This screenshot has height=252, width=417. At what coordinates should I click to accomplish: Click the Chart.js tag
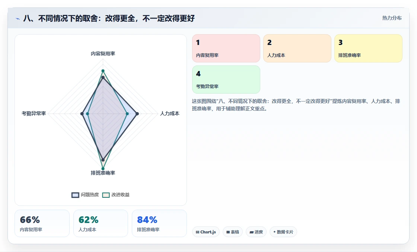tap(206, 232)
